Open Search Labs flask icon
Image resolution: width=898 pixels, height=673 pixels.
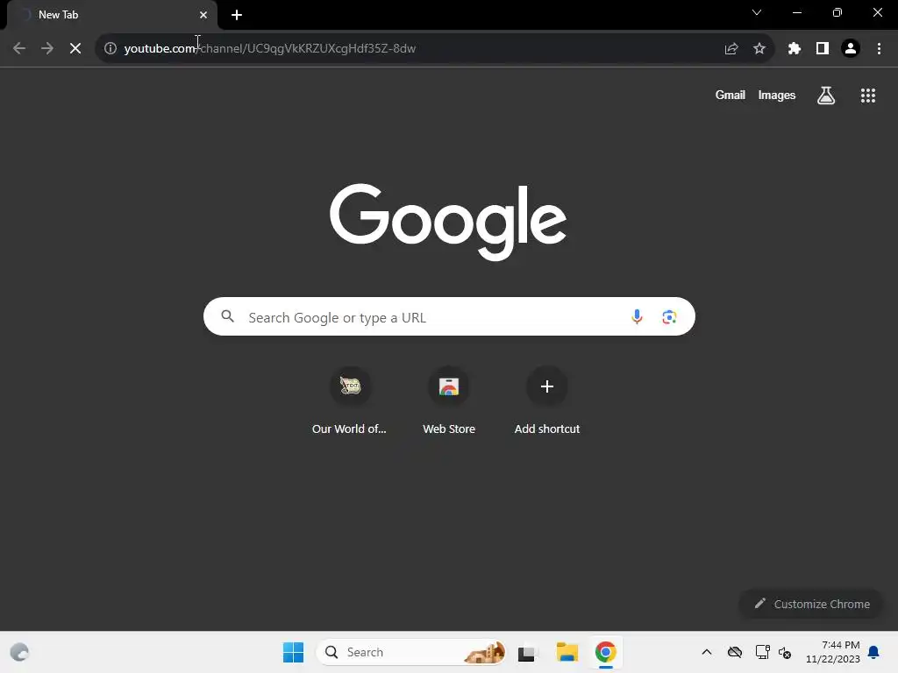826,96
